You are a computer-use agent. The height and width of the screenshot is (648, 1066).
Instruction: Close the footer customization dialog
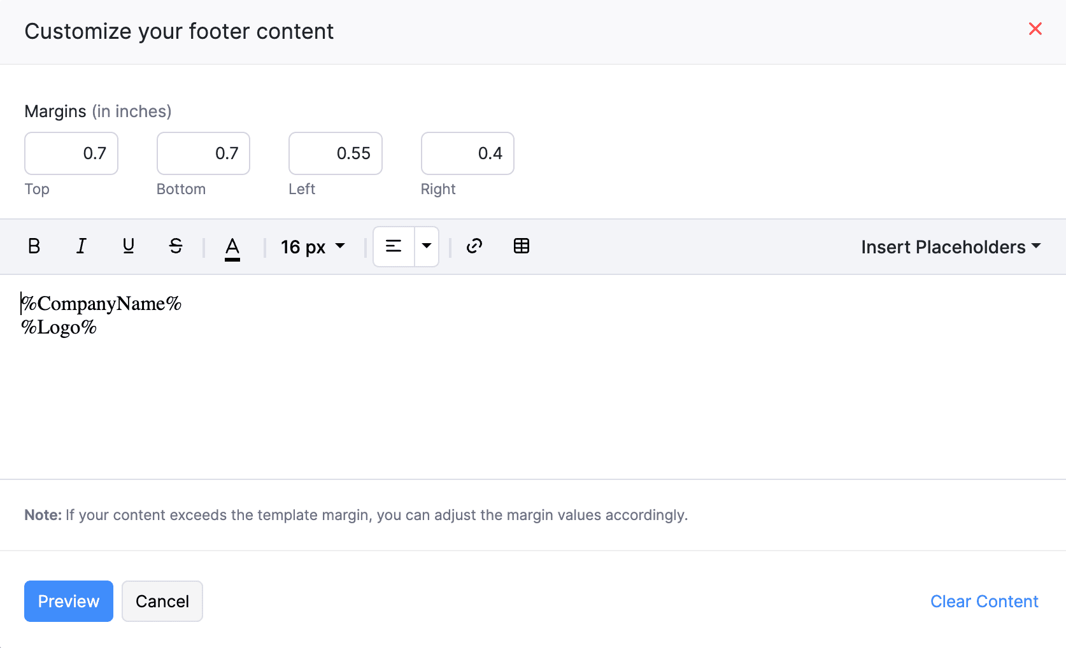point(1035,29)
